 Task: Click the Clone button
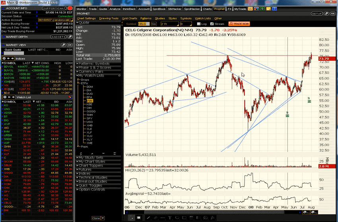point(96,218)
